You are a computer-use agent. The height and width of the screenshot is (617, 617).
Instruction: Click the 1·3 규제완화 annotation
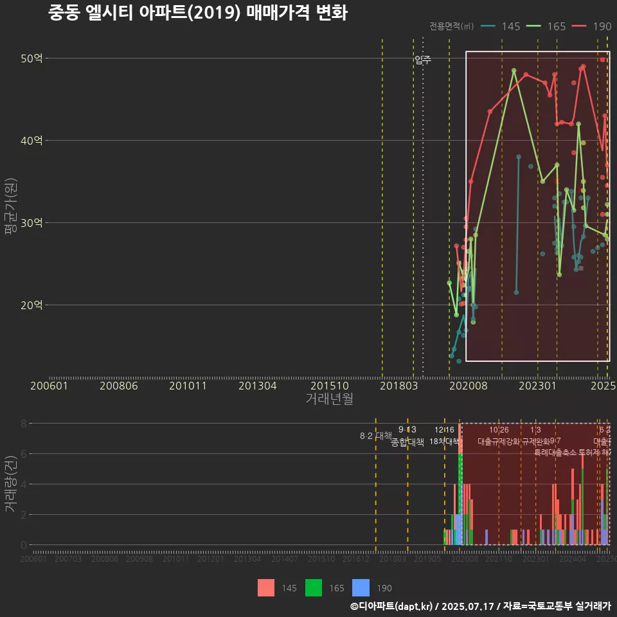(535, 436)
